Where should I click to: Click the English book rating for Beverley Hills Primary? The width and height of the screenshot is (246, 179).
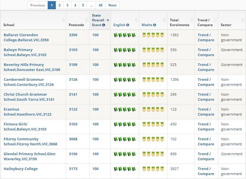(x=125, y=65)
